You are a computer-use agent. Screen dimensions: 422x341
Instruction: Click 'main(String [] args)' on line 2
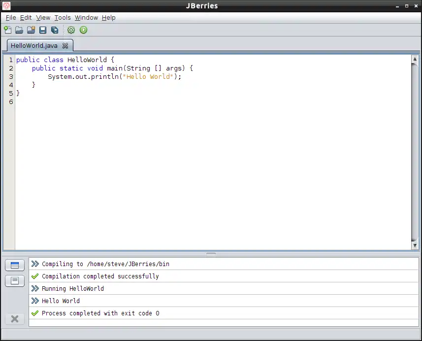[146, 68]
